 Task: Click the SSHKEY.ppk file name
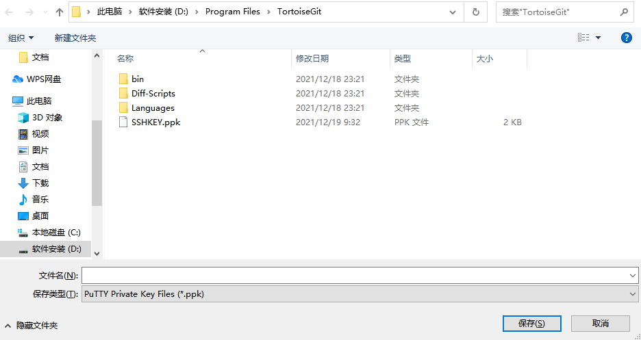click(x=155, y=122)
